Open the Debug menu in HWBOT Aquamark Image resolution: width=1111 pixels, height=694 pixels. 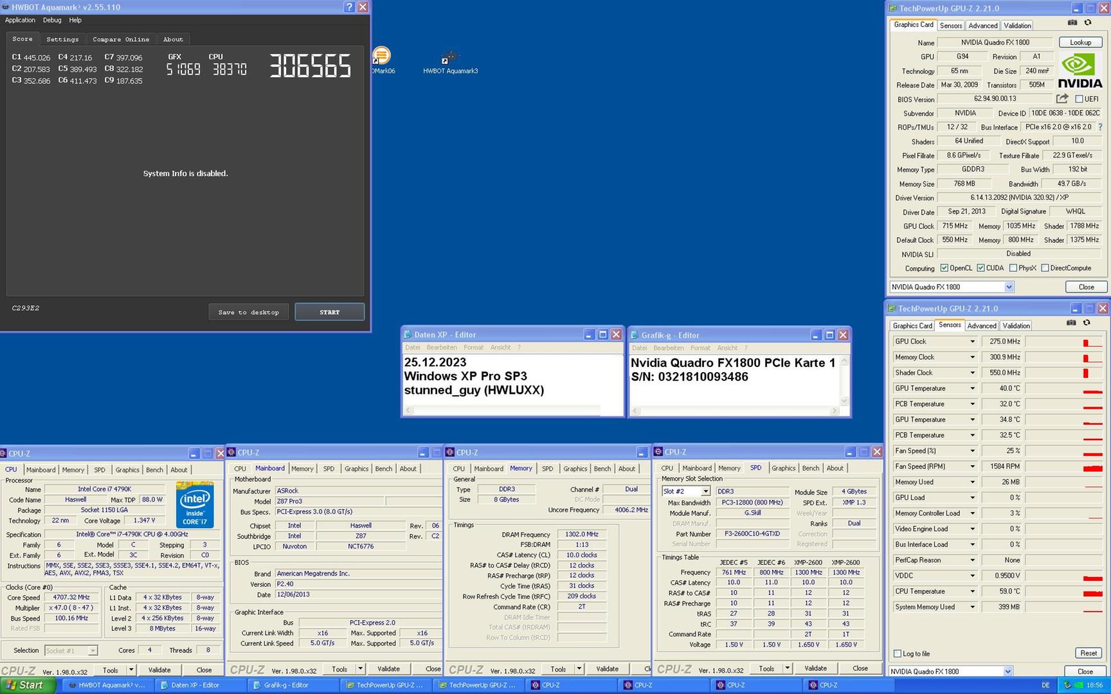pos(52,21)
